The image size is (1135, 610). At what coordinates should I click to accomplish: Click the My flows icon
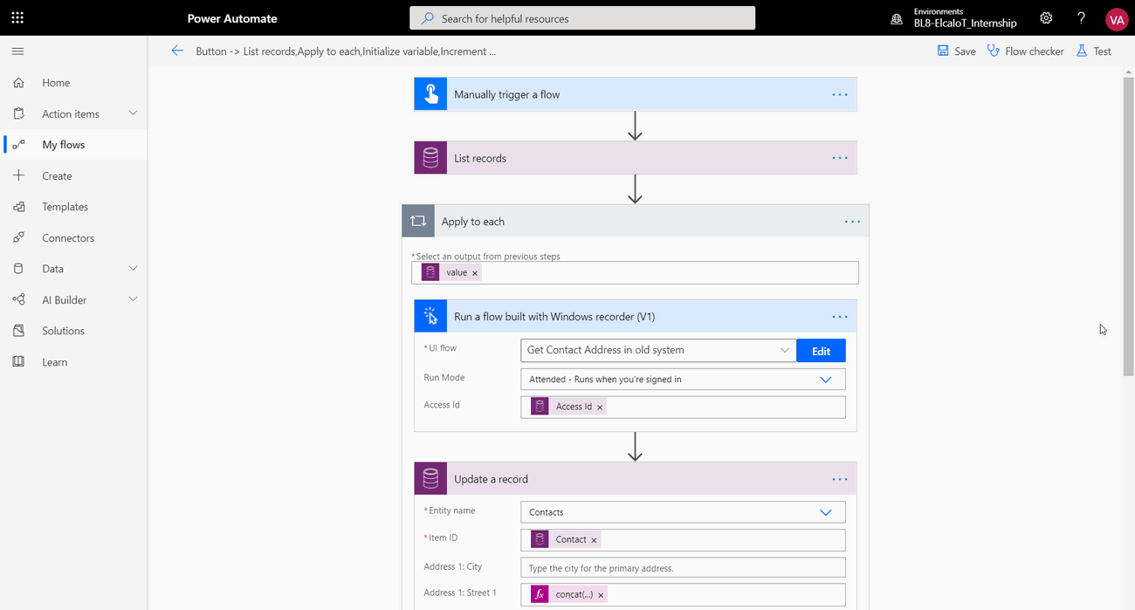tap(18, 145)
